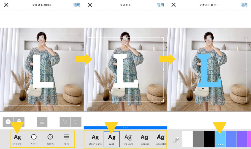Screen dimensions: 251x149
Task: Choose the Poppins font
Action: point(144,139)
